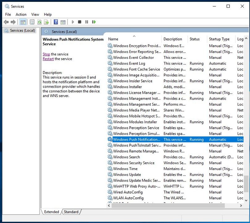Screen dimensions: 250x223
Task: Click the Stop Service square icon
Action: tap(80, 22)
